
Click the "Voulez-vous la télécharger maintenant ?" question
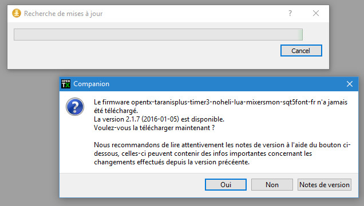154,128
